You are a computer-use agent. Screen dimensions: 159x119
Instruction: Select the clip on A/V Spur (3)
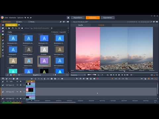coord(30,98)
